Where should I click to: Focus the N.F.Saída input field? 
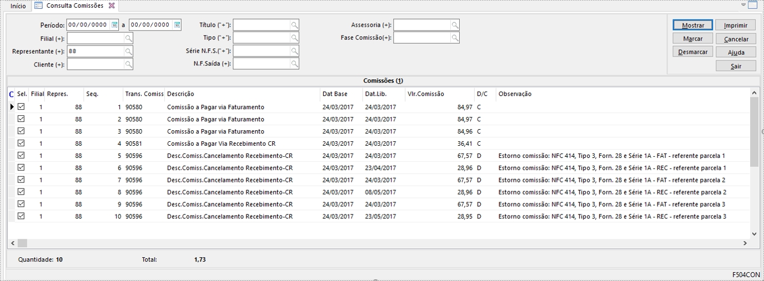262,64
